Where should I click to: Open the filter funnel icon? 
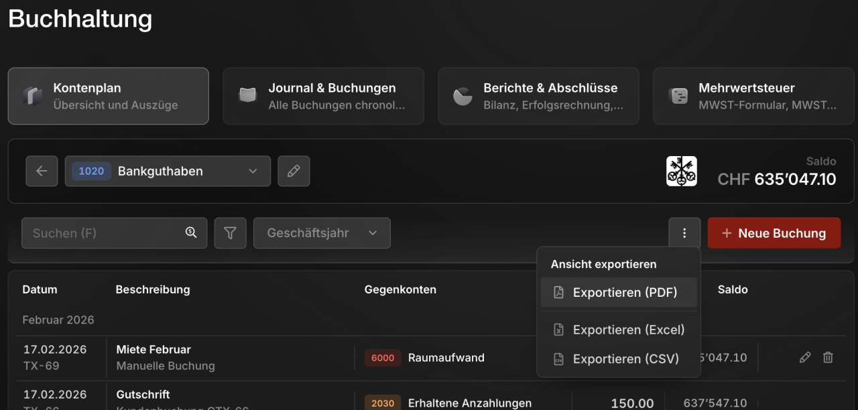pyautogui.click(x=230, y=233)
